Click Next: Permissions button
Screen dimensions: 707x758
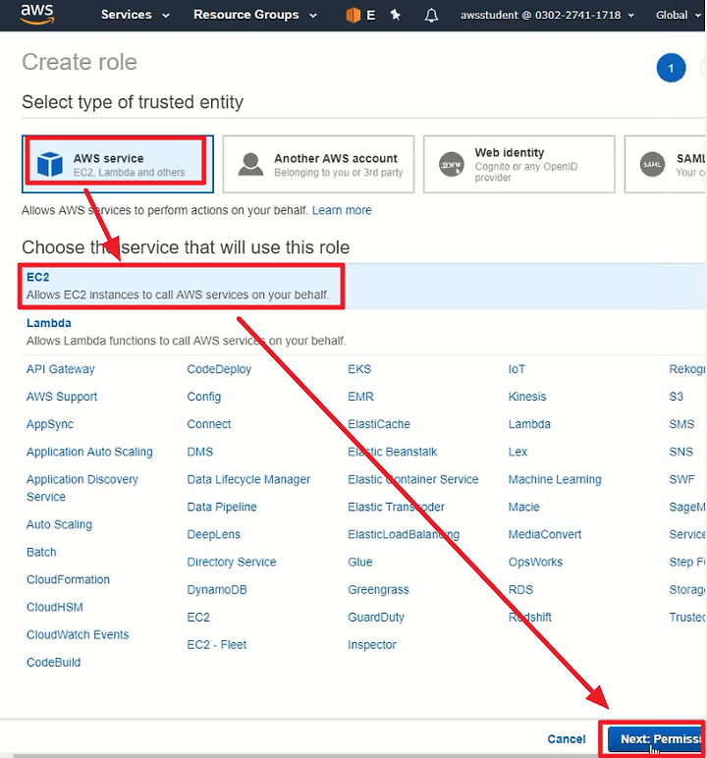click(x=655, y=739)
